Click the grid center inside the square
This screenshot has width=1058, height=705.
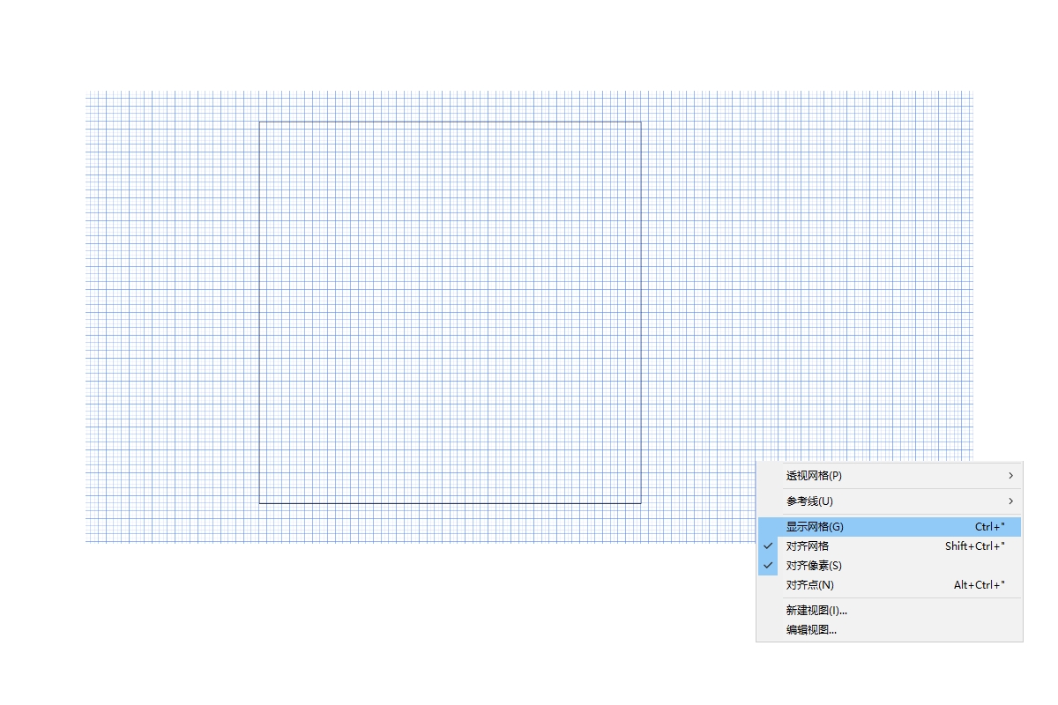pyautogui.click(x=450, y=313)
